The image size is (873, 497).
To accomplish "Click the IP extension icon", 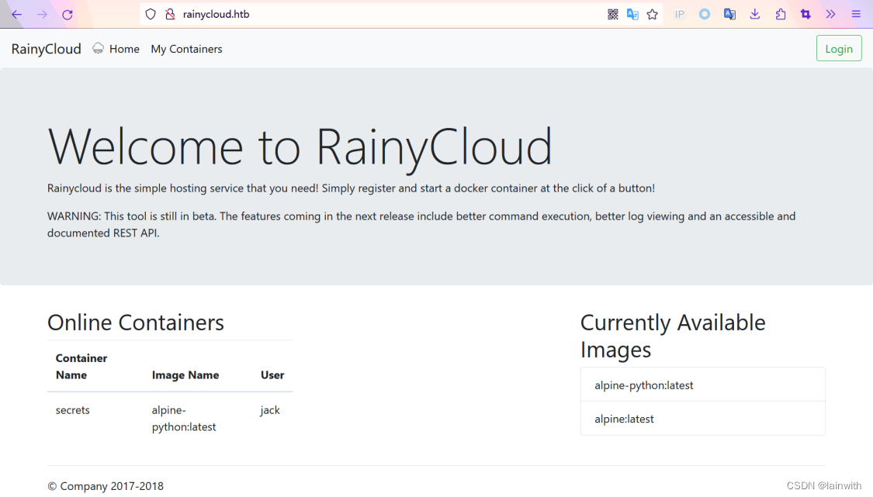I will pyautogui.click(x=679, y=15).
